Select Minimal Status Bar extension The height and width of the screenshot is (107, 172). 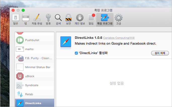35,67
